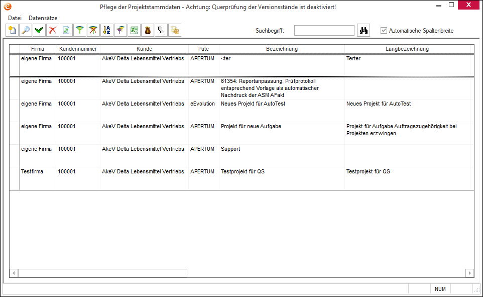Create a new record with the new-document icon
Screen dimensions: 483x297
click(13, 30)
